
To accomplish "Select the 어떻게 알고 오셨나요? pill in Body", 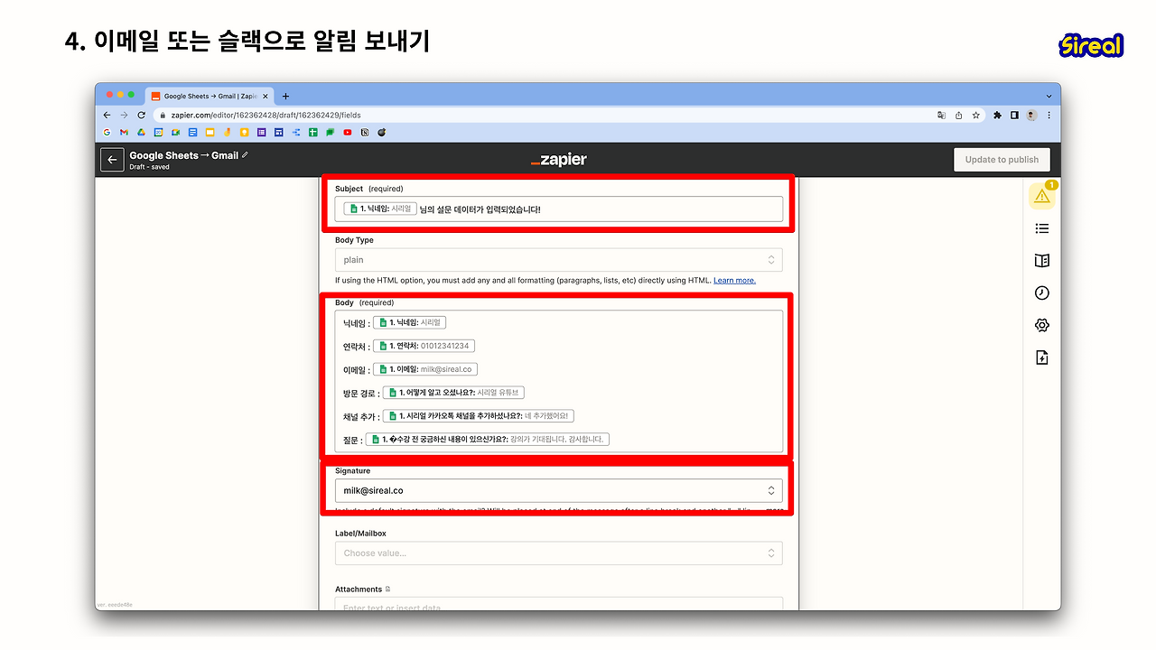I will [x=453, y=393].
